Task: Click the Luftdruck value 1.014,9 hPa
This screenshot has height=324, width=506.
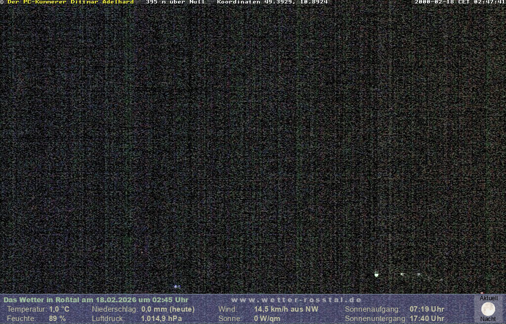Action: [x=162, y=319]
